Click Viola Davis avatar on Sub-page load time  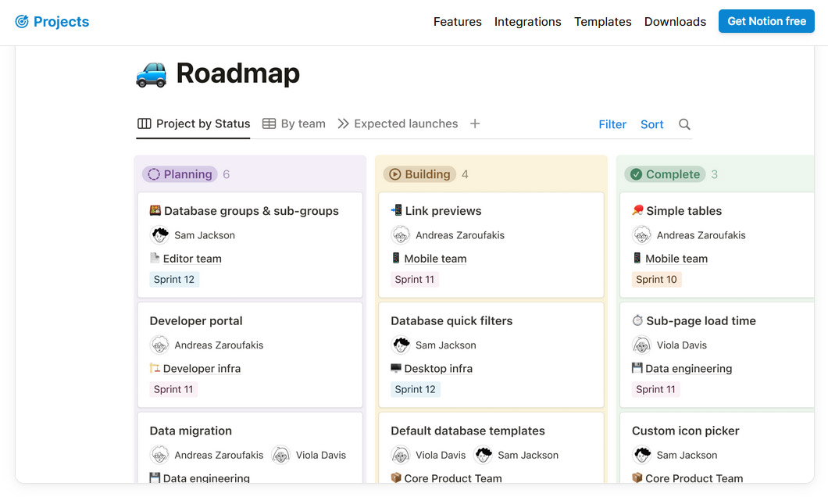pyautogui.click(x=642, y=345)
